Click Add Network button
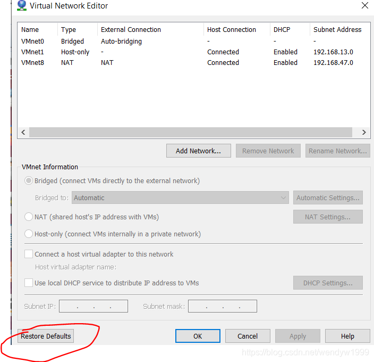Viewport: 374px width, 362px height. pyautogui.click(x=199, y=151)
